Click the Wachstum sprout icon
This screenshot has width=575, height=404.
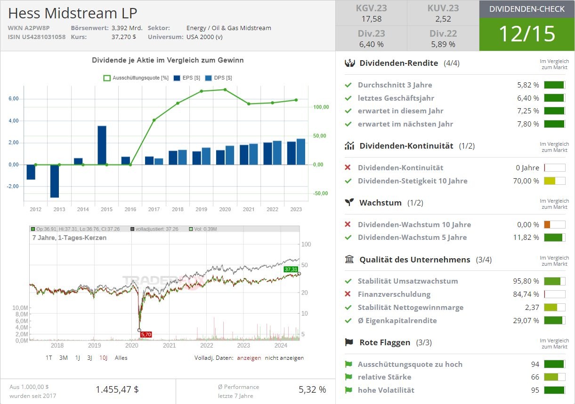pos(349,203)
